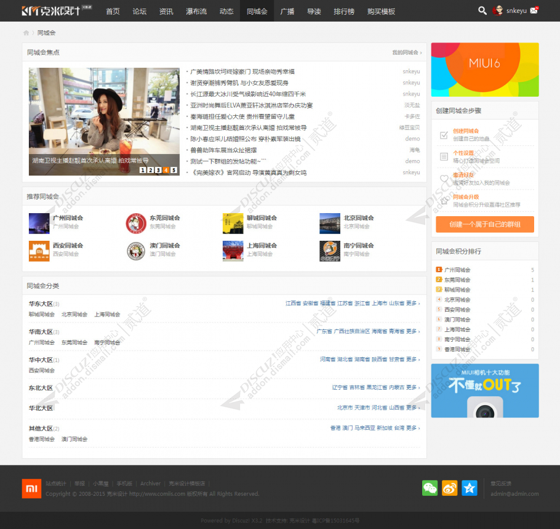
Task: Open 香港同城会 in points ranking
Action: tap(457, 349)
